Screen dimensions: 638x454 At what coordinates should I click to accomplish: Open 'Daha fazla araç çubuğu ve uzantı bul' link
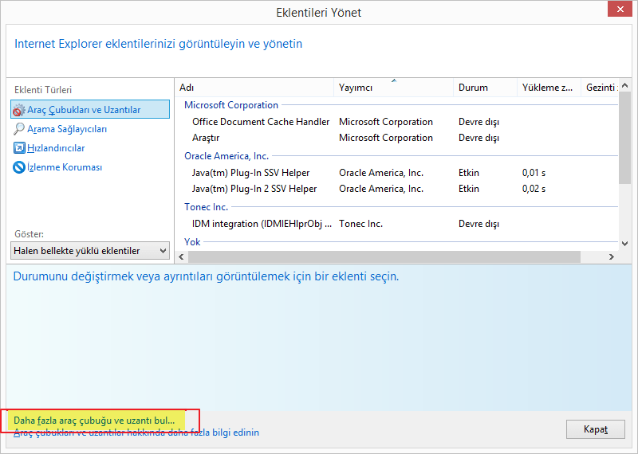point(93,420)
